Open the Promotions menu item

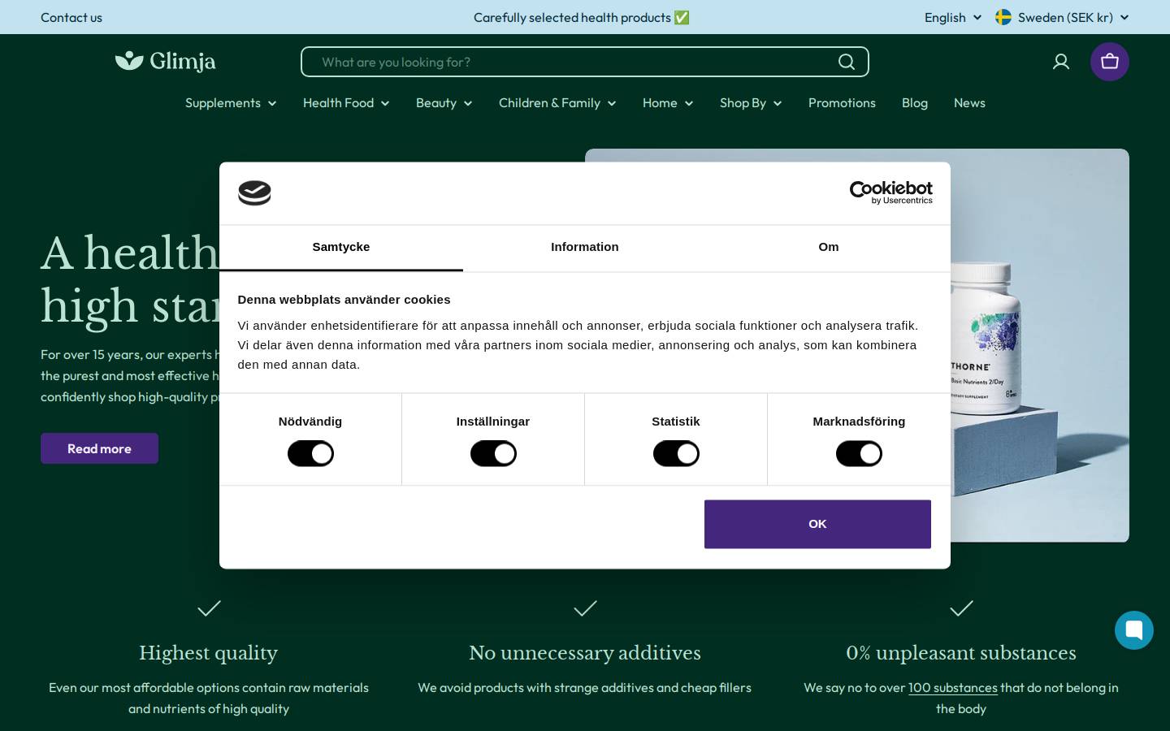842,103
